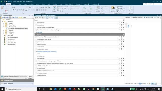162x91 pixels.
Task: Switch to the Review ribbon tab
Action: 37,4
